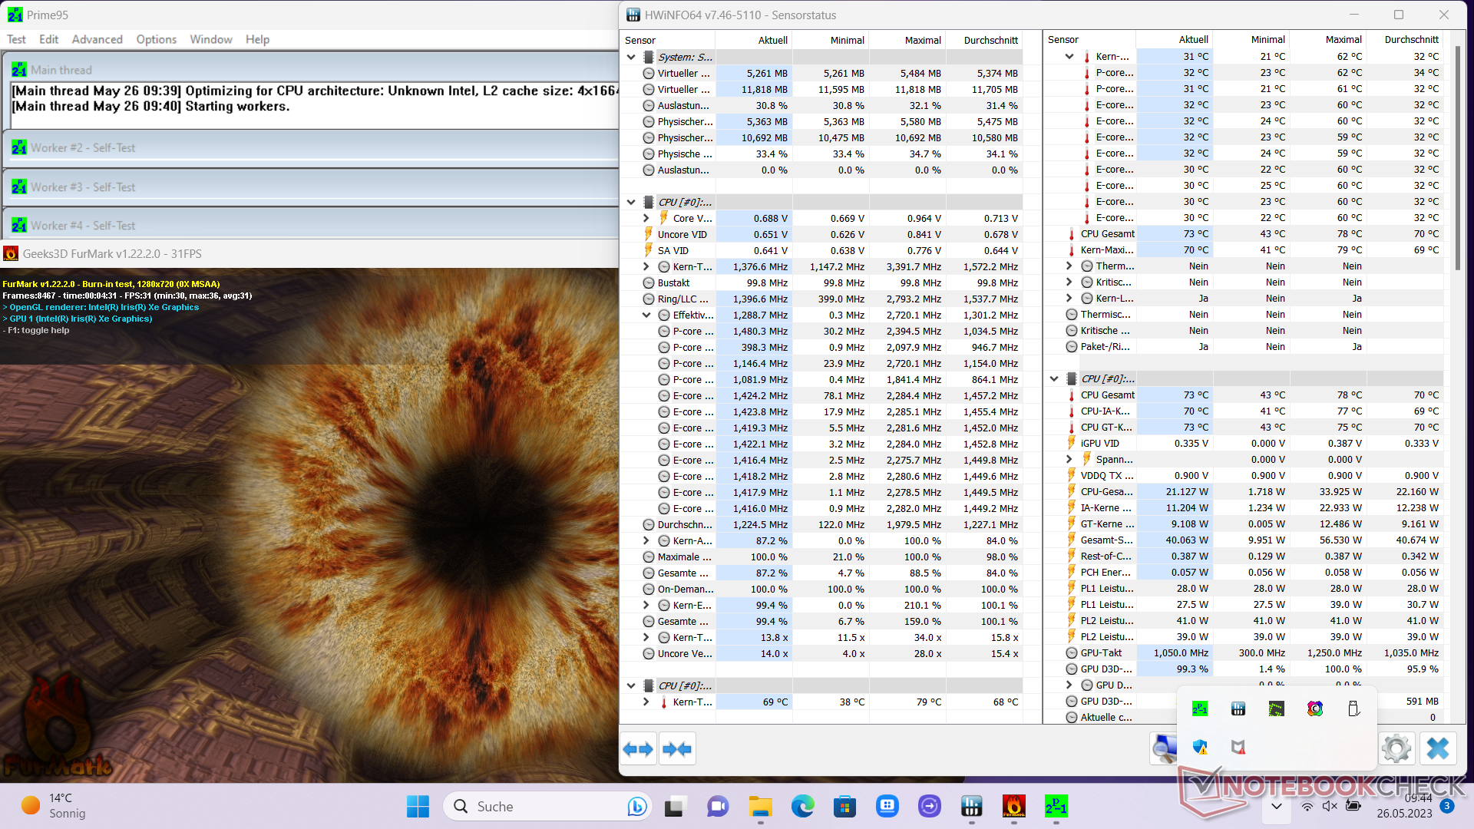Select the Bustakt sensor row

pyautogui.click(x=821, y=282)
